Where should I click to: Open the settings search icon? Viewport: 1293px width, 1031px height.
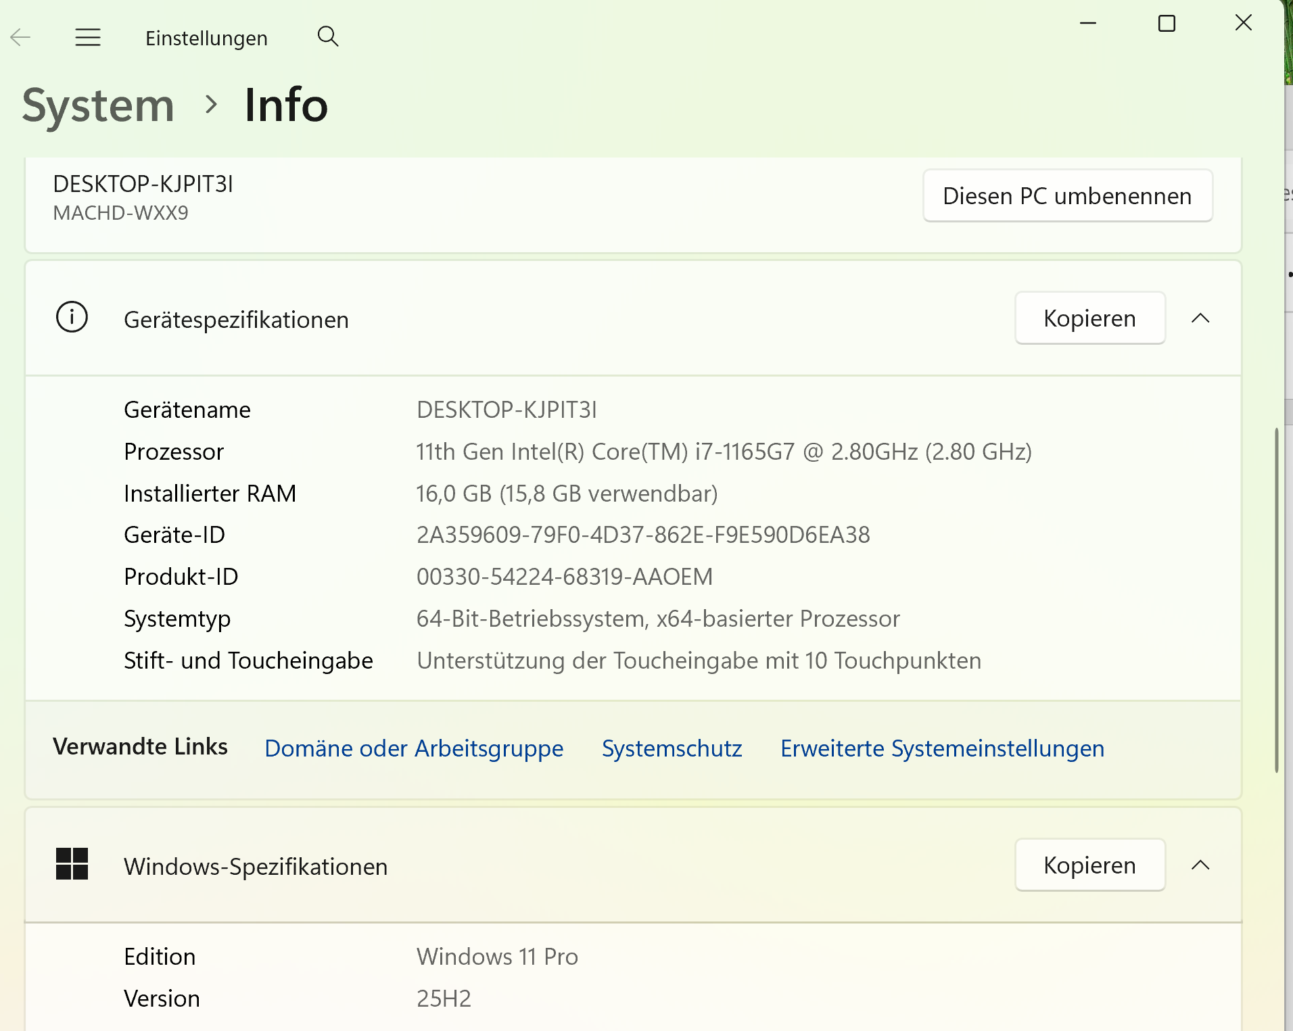pyautogui.click(x=328, y=37)
